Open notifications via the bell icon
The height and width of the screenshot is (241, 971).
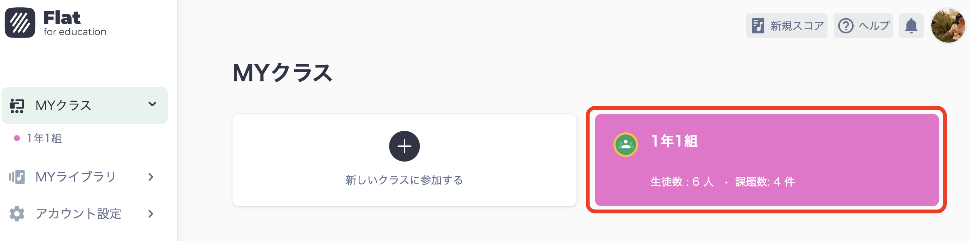911,25
